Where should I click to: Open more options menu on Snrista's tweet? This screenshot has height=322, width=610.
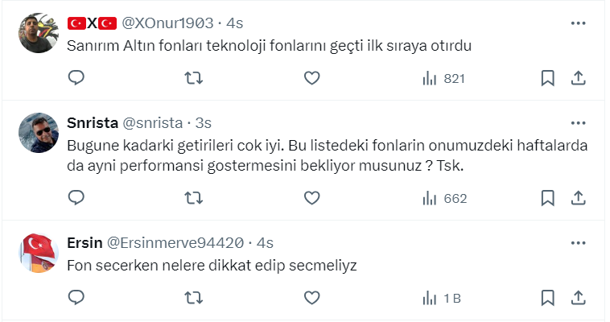[x=578, y=123]
